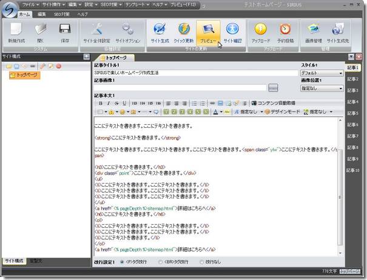The image size is (367, 280).
Task: Open smiley icon dropdown arrow
Action: click(x=128, y=112)
